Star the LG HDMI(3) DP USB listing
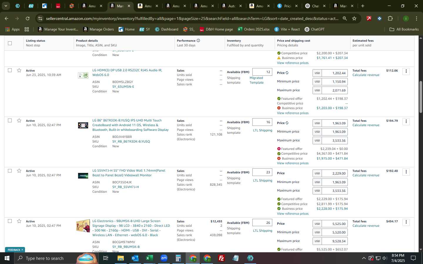The height and width of the screenshot is (264, 423). (x=19, y=70)
